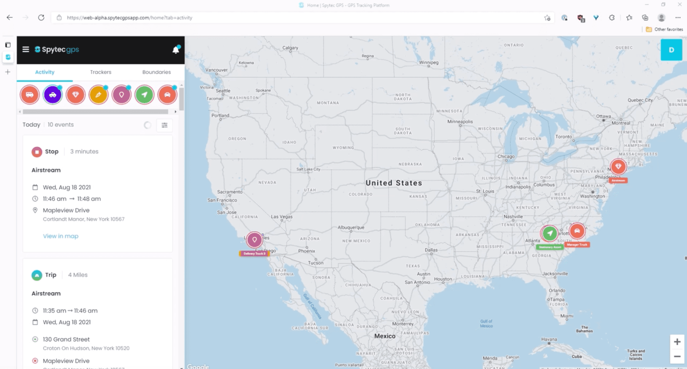Image resolution: width=687 pixels, height=369 pixels.
Task: Click the Delivery Truck 3 map marker
Action: point(254,240)
